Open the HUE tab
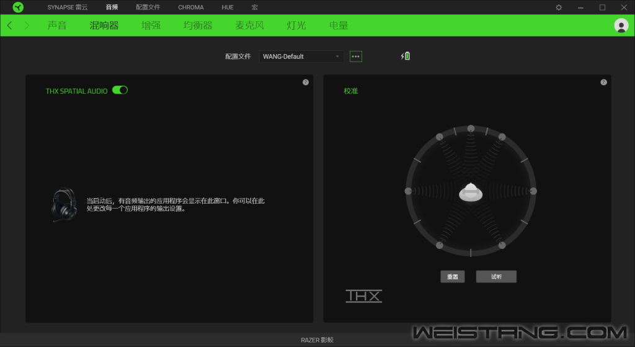This screenshot has width=635, height=347. point(228,7)
